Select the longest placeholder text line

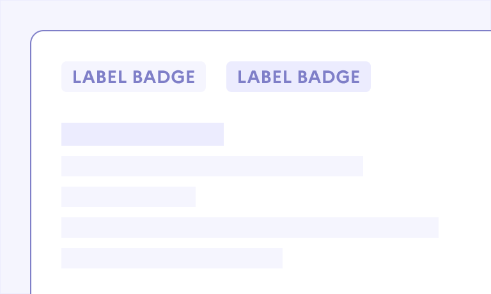(249, 228)
